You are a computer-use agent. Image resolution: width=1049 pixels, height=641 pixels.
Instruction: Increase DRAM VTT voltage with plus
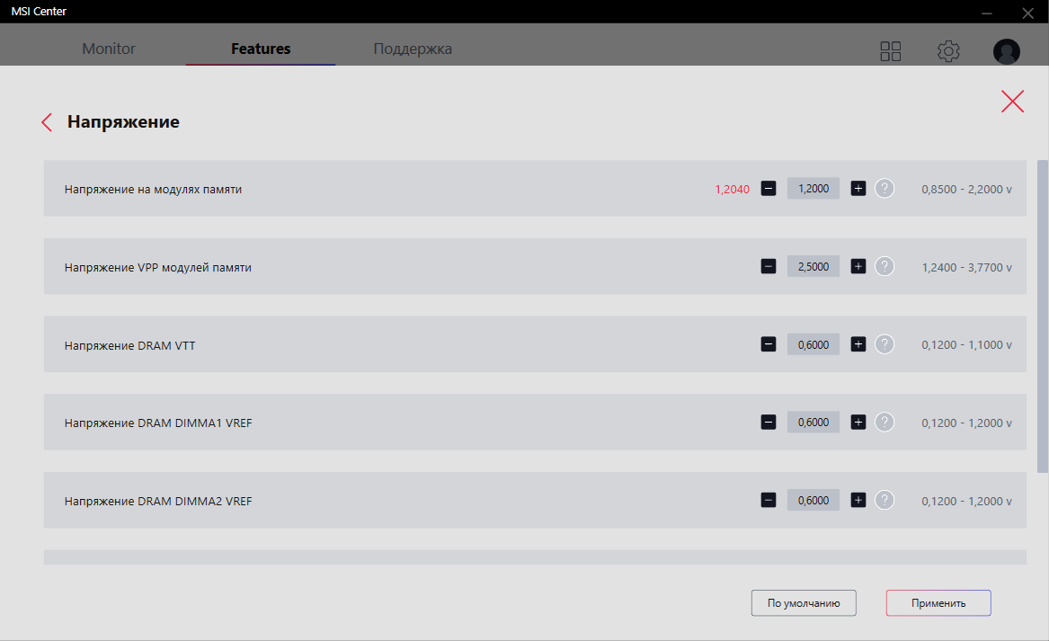[858, 344]
